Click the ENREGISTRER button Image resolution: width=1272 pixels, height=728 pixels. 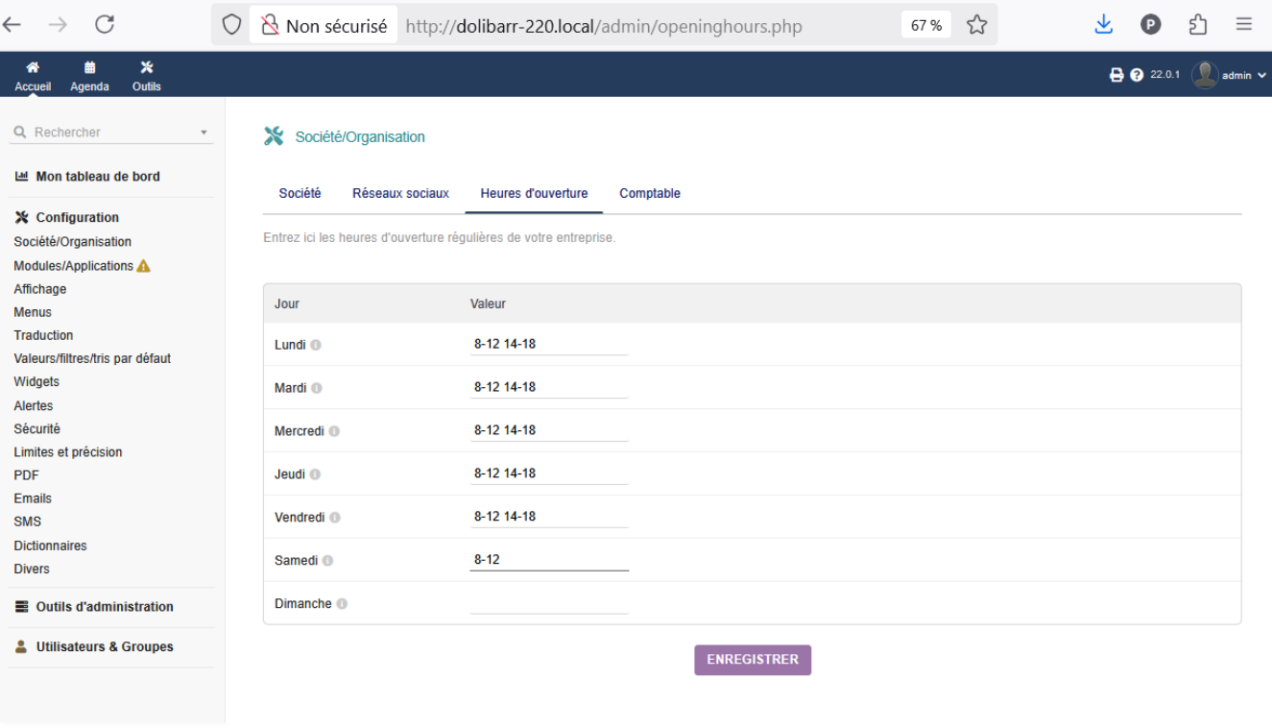click(753, 660)
